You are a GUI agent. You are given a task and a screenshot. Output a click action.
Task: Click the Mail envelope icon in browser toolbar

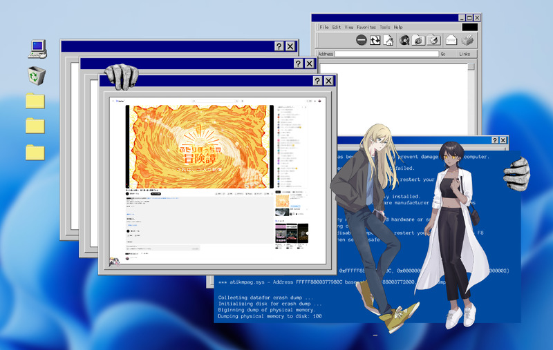point(451,40)
